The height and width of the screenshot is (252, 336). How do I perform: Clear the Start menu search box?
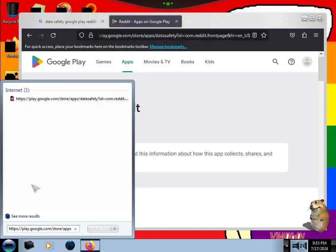[x=75, y=229]
